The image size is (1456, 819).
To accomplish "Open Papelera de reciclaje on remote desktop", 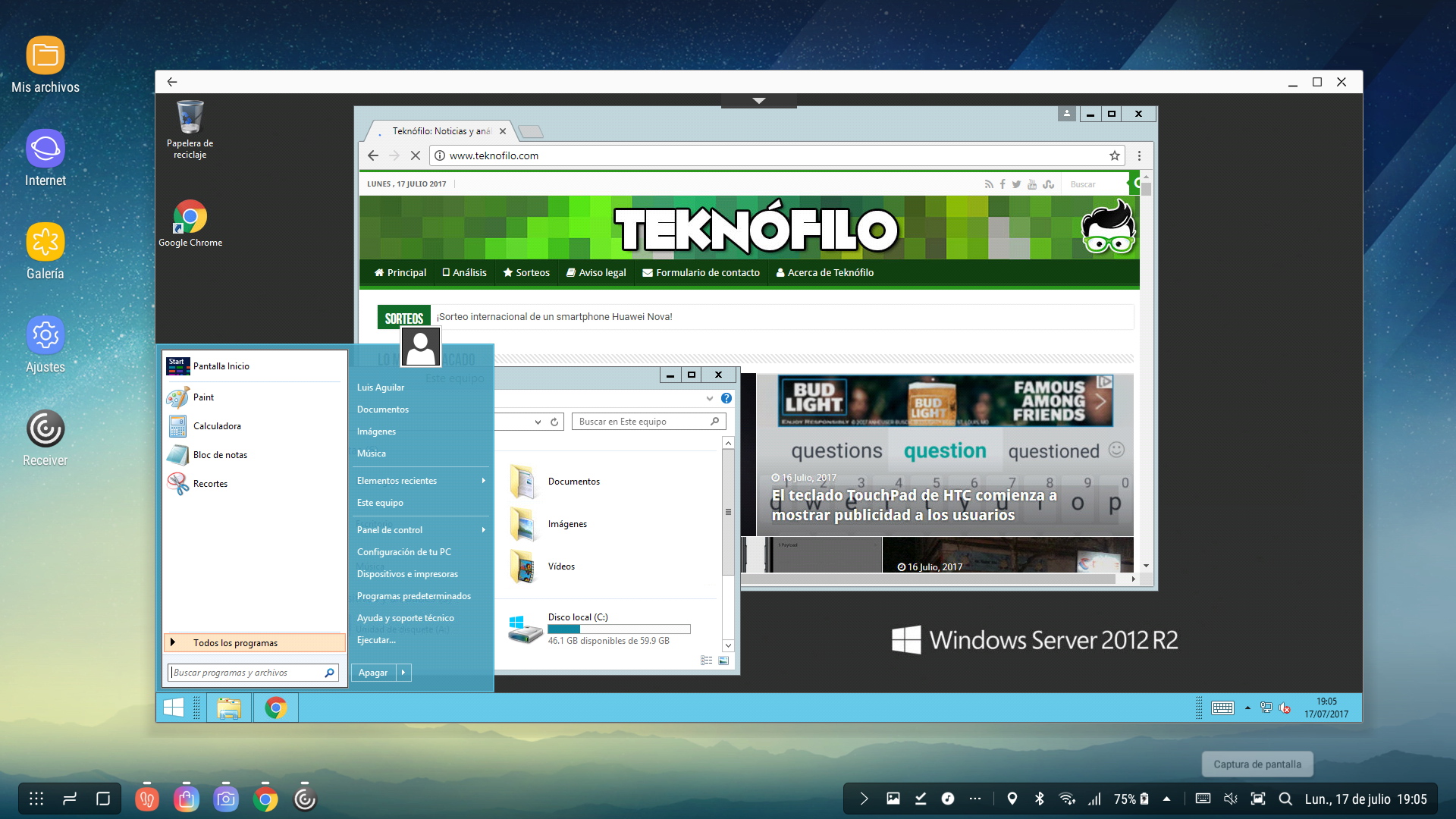I will (x=190, y=130).
